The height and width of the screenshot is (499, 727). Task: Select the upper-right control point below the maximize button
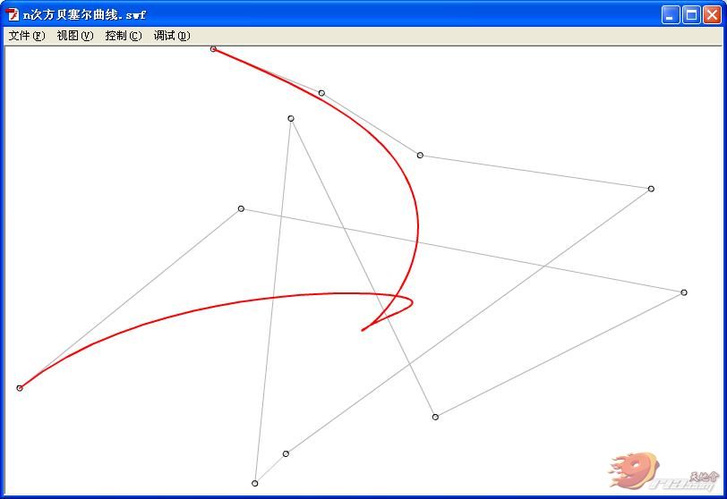(651, 189)
